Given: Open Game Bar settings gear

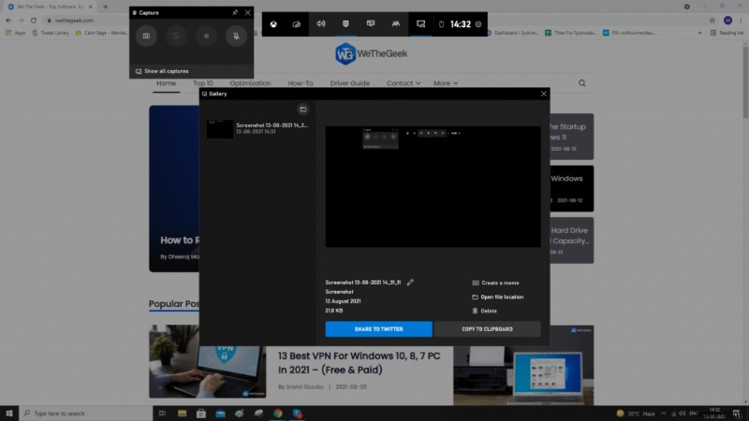Looking at the screenshot, I should [478, 24].
